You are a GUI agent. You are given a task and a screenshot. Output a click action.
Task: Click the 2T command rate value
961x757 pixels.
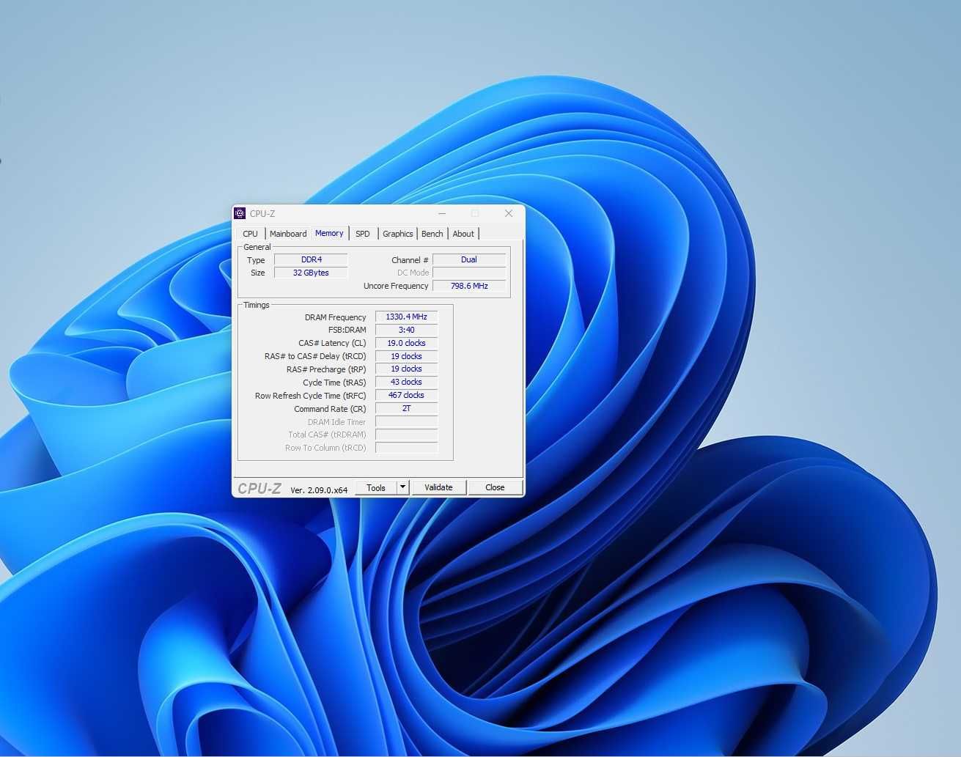[x=407, y=408]
